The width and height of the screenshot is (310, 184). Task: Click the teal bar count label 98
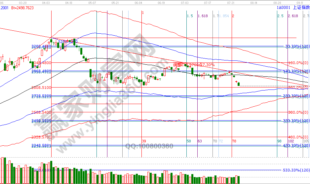click(279, 141)
